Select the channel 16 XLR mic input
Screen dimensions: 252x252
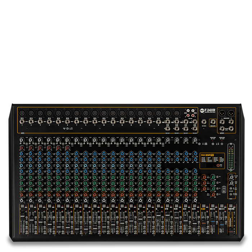click(158, 113)
